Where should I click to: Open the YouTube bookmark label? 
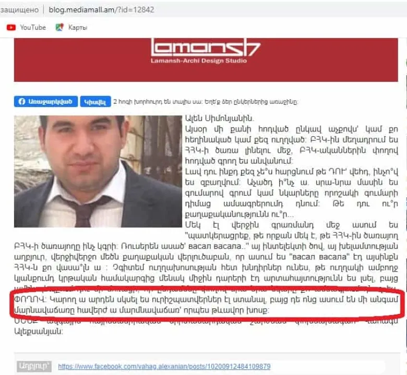point(33,27)
